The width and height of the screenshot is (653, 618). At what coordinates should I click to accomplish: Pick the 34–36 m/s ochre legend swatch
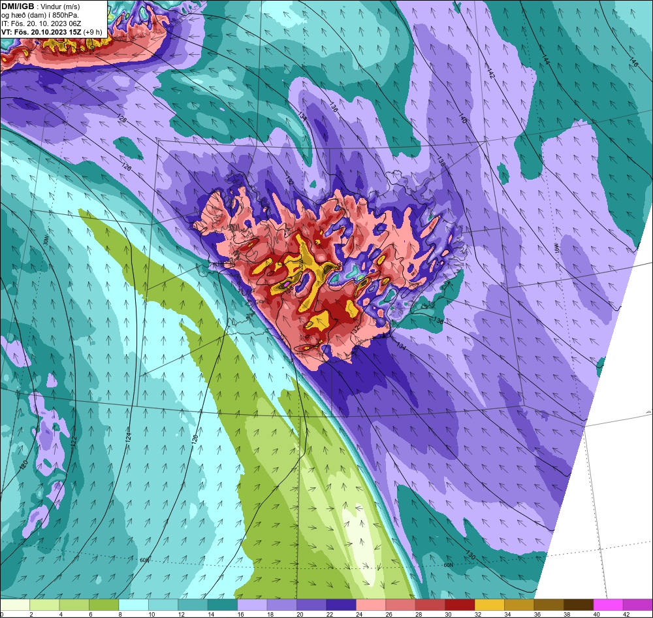pos(519,605)
